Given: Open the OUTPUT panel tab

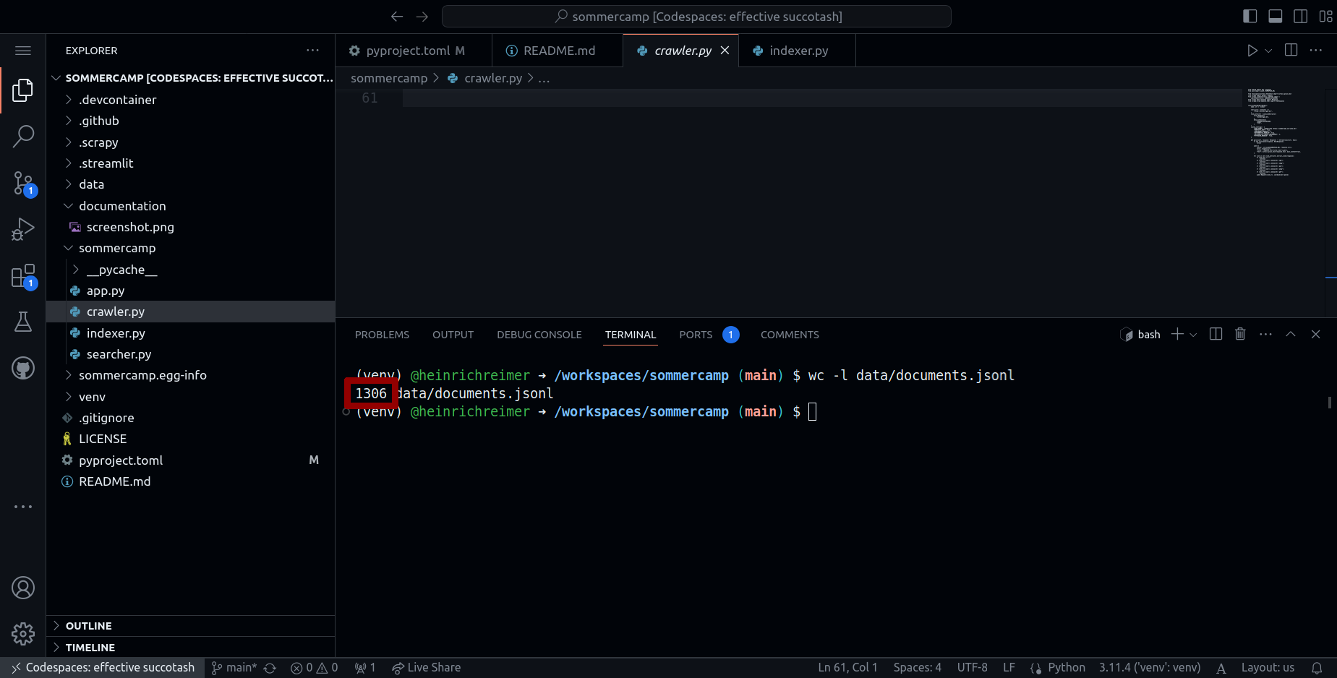Looking at the screenshot, I should 453,335.
